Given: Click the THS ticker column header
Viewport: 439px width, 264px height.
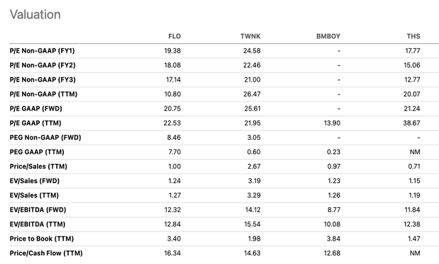Looking at the screenshot, I should pyautogui.click(x=413, y=36).
